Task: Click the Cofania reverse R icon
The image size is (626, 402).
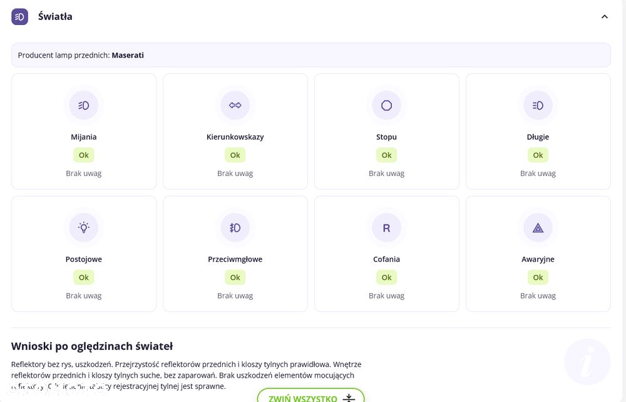Action: pyautogui.click(x=386, y=227)
